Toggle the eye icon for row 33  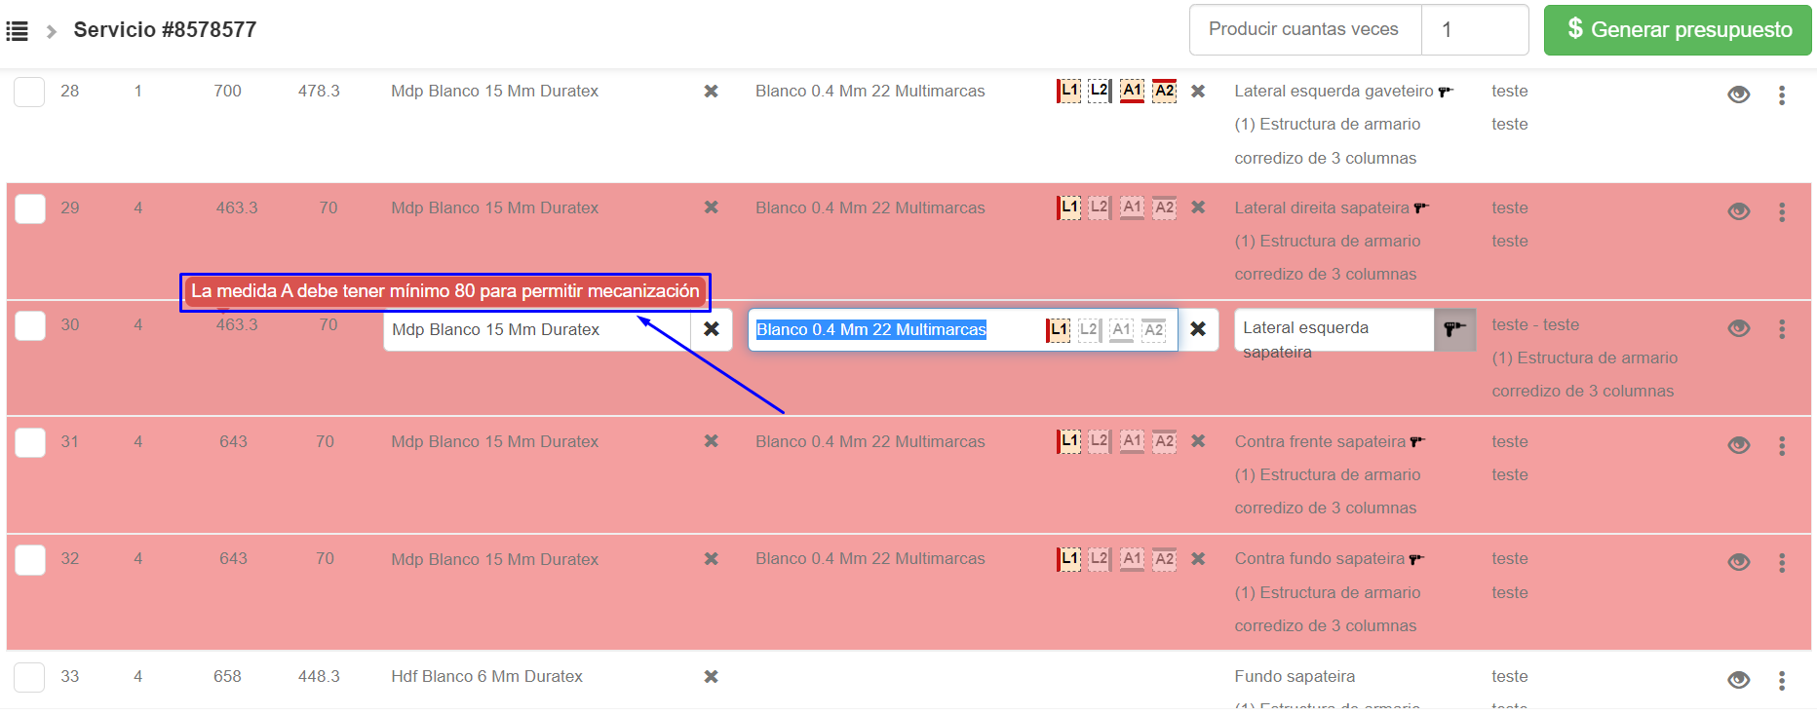(1738, 680)
